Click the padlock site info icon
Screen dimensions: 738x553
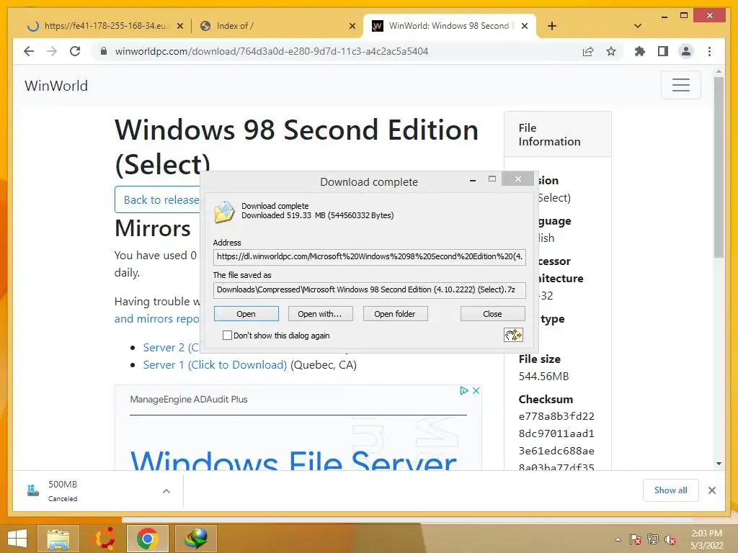[104, 51]
